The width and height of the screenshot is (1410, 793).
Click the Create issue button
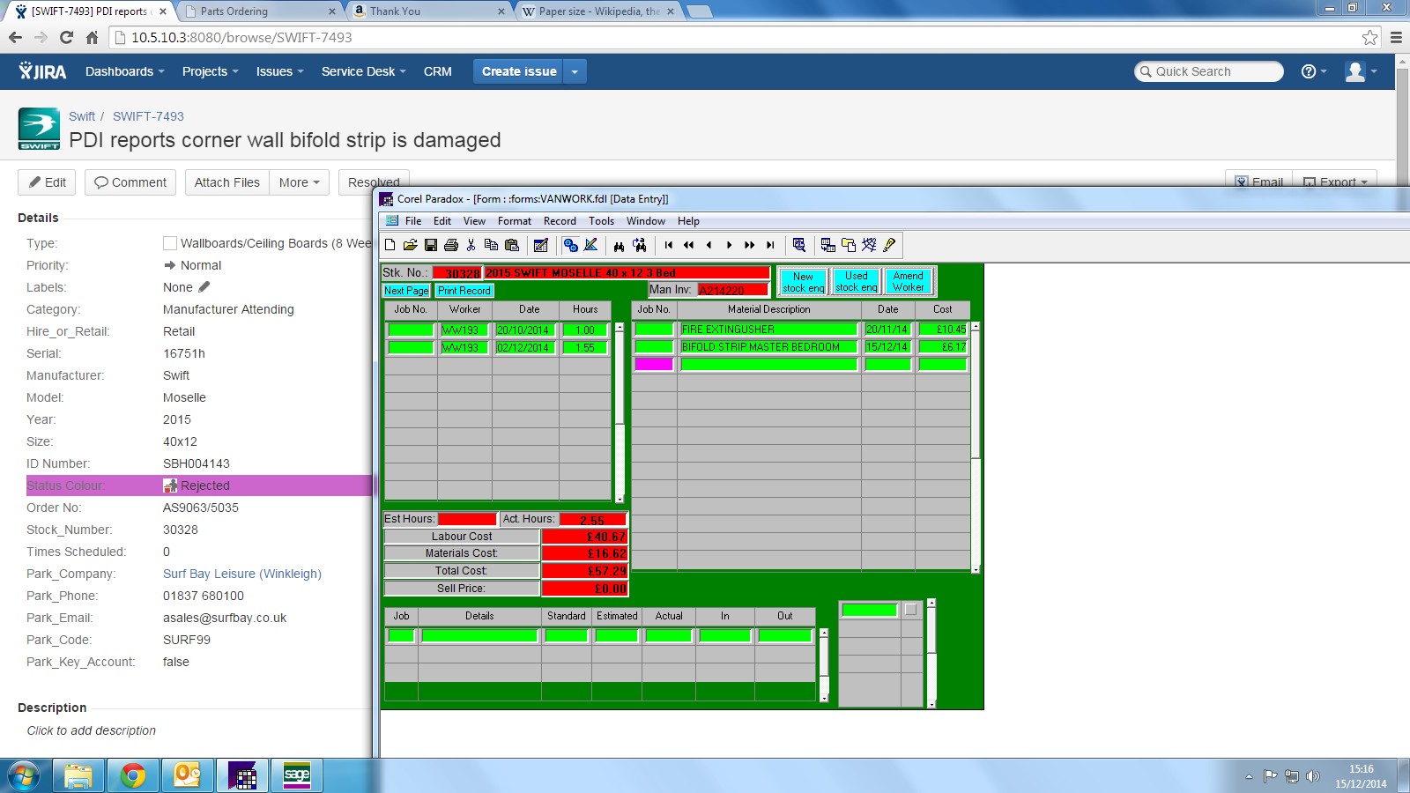coord(519,71)
